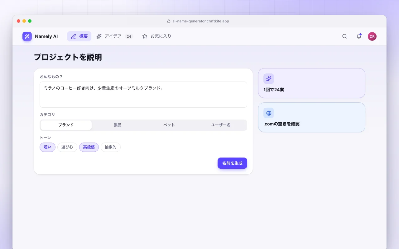Open the CR user avatar menu
This screenshot has height=249, width=399.
tap(372, 36)
